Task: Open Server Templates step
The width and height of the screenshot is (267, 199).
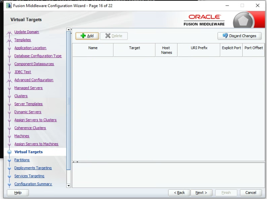Action: pyautogui.click(x=28, y=104)
